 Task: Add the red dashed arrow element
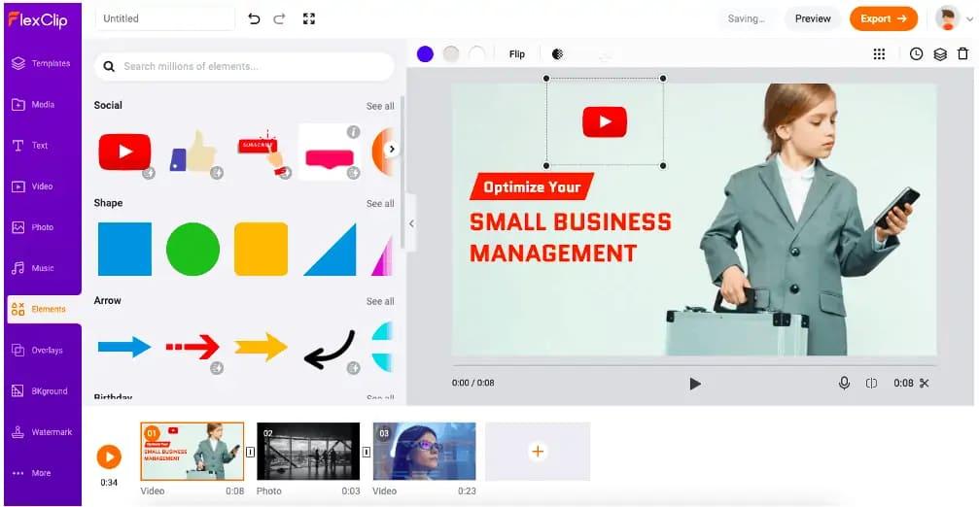[192, 347]
